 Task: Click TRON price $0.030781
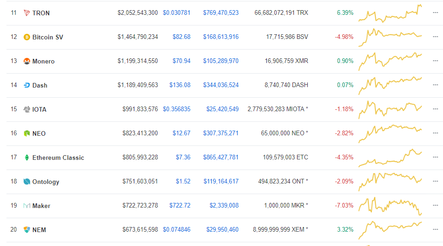point(177,13)
